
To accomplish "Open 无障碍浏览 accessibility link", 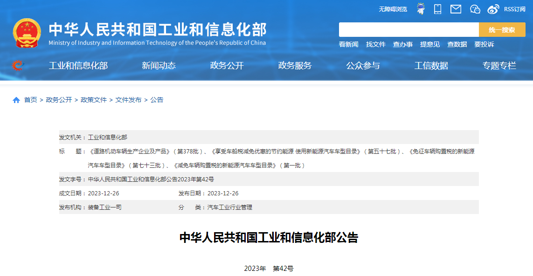I will pos(393,9).
